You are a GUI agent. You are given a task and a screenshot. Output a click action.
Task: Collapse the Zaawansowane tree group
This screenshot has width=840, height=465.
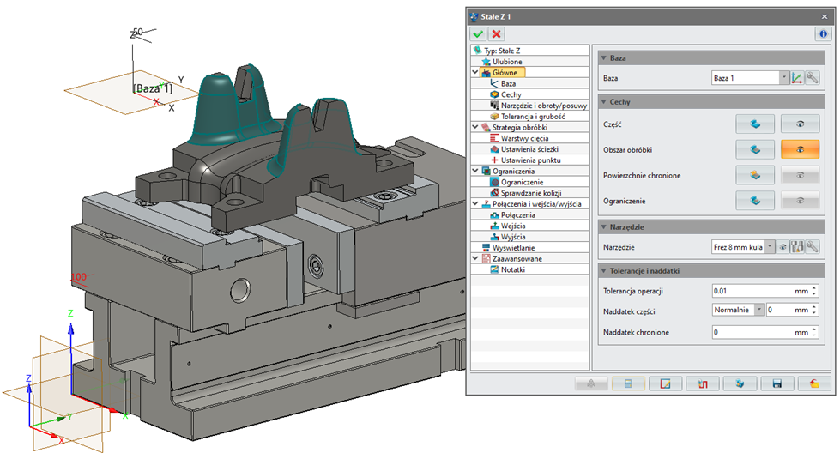tap(475, 258)
